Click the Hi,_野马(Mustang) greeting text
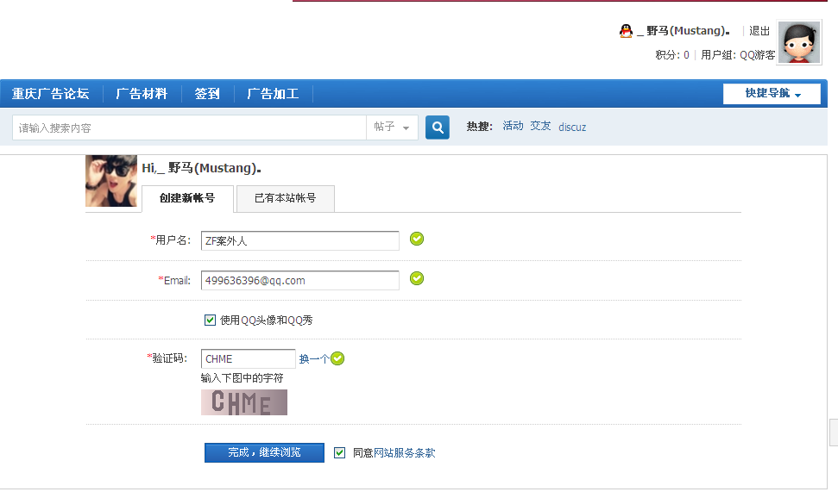 point(201,168)
